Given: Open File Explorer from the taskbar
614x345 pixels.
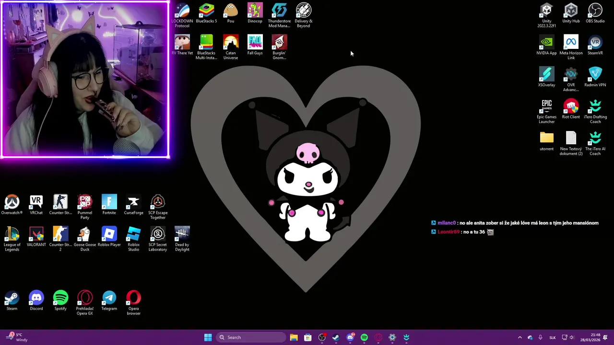Looking at the screenshot, I should coord(294,337).
